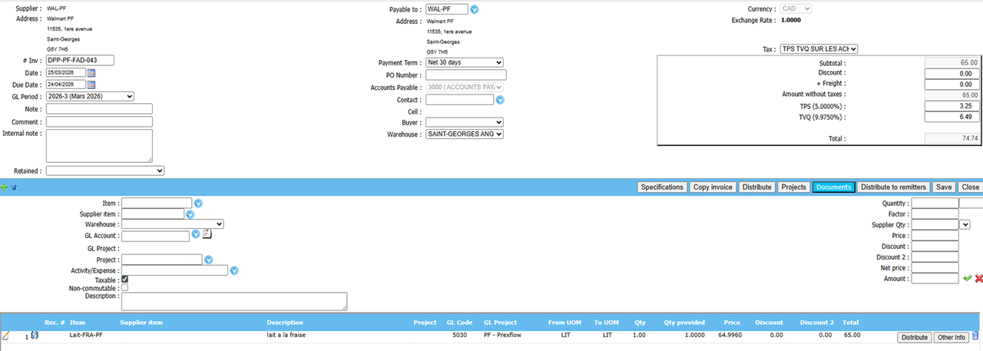
Task: Click the TVQ tax amount field
Action: pos(952,117)
